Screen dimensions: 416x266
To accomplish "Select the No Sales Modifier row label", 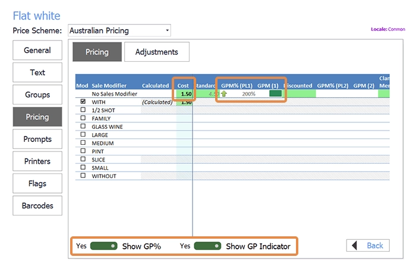I will pyautogui.click(x=114, y=94).
